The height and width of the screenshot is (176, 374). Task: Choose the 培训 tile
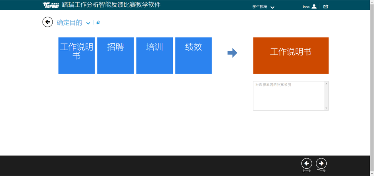click(154, 55)
